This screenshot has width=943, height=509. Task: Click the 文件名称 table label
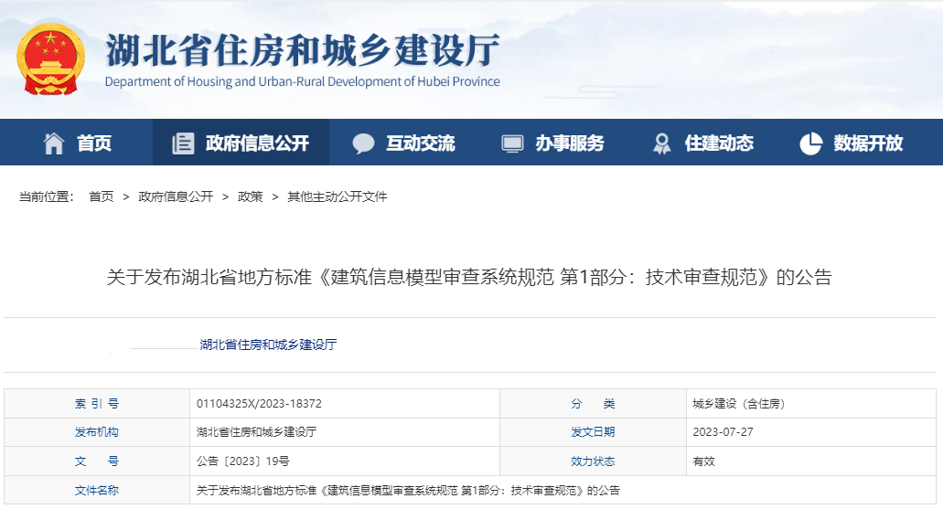[97, 491]
